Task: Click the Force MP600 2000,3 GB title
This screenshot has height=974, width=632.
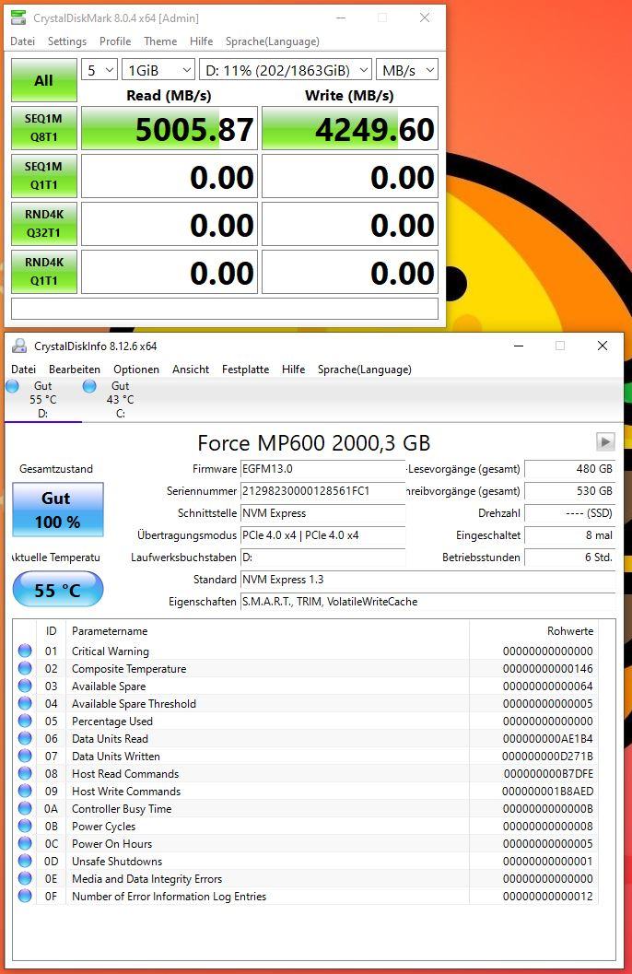Action: point(313,443)
